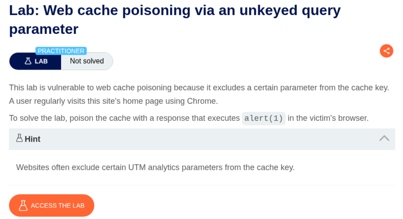Click the "Lab: Web cache poisoning" heading line
Viewport: 403px width, 219px height.
point(175,11)
